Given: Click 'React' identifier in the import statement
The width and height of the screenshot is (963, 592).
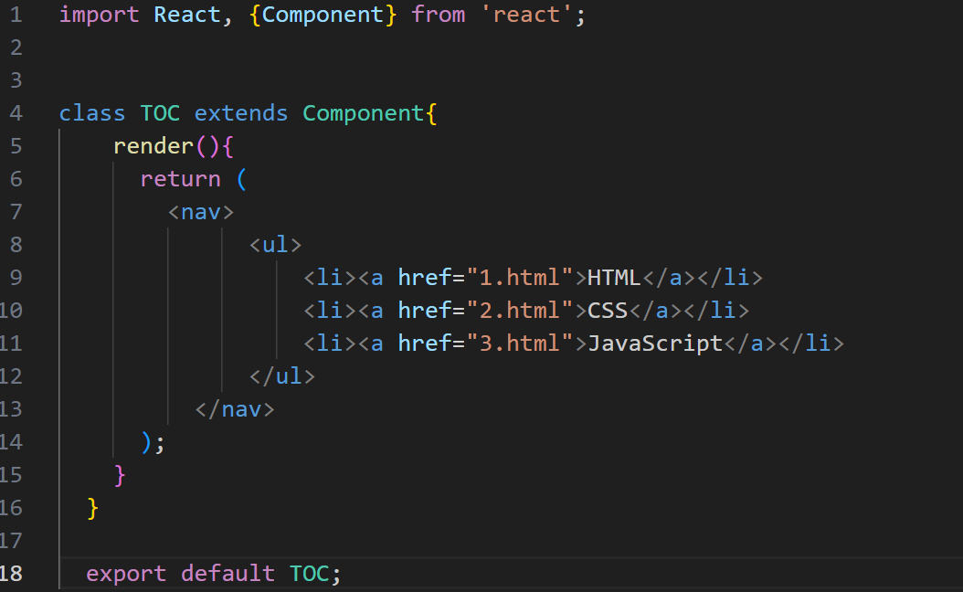Looking at the screenshot, I should coord(187,15).
